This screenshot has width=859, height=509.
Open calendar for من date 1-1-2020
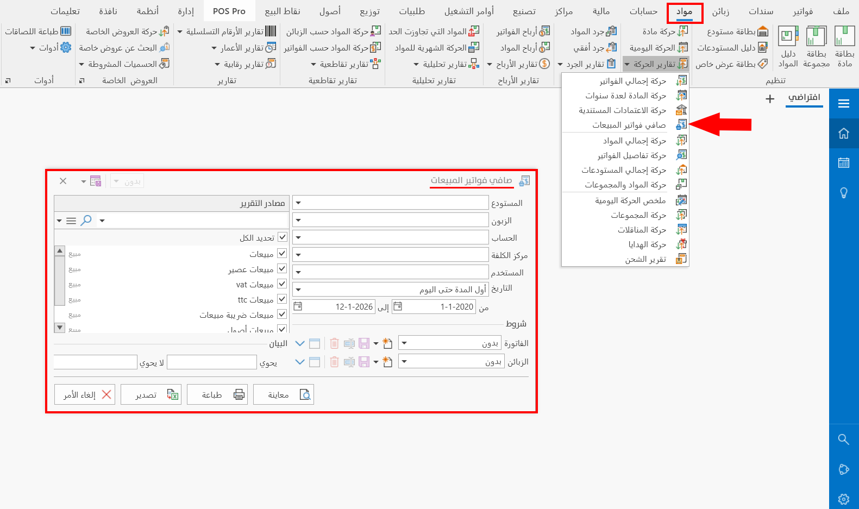[x=398, y=306]
